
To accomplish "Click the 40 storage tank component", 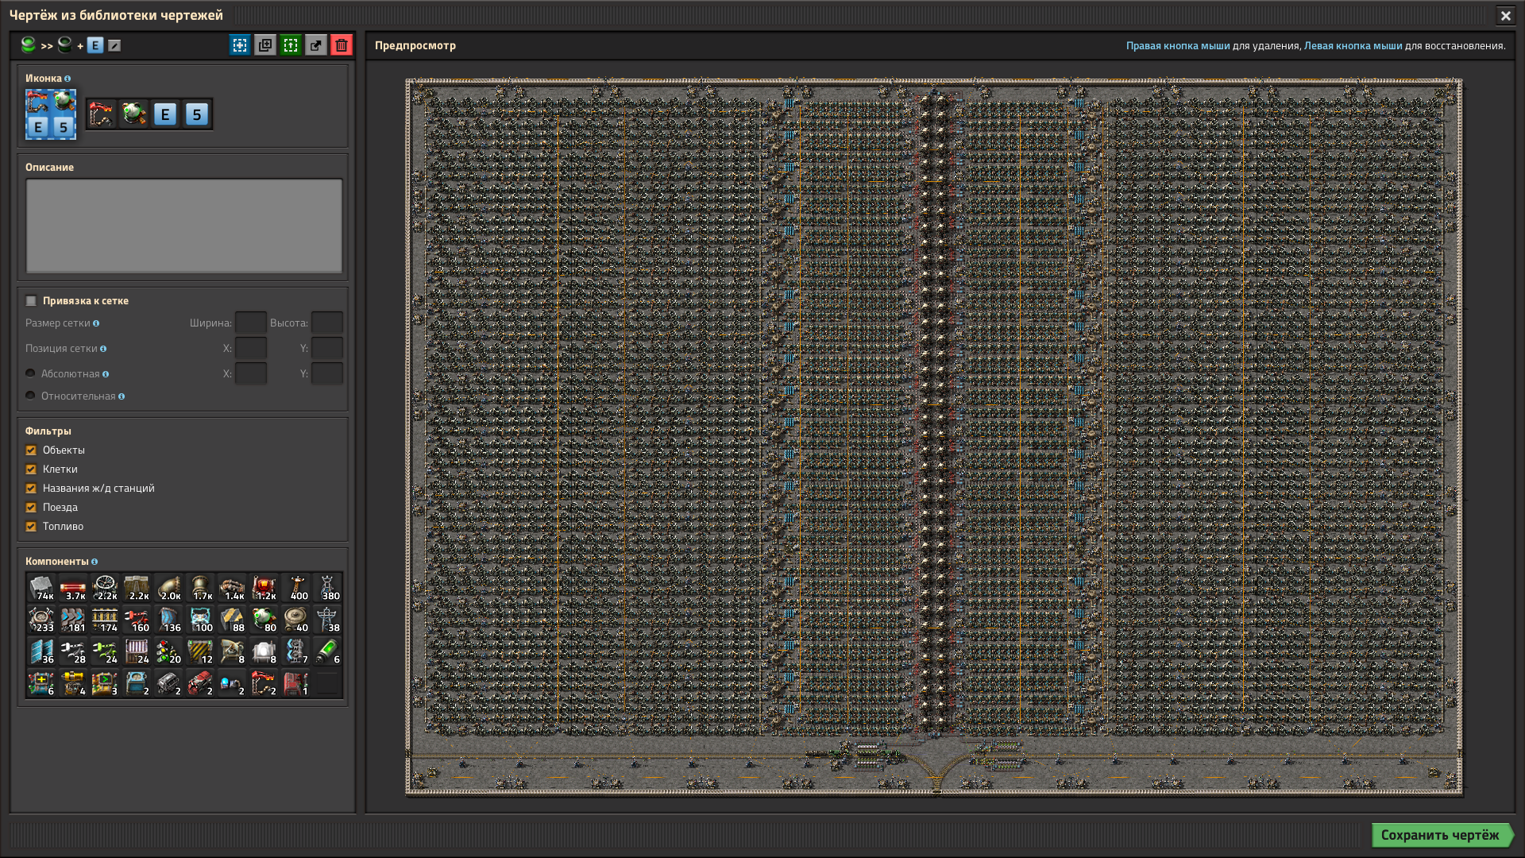I will coord(295,620).
